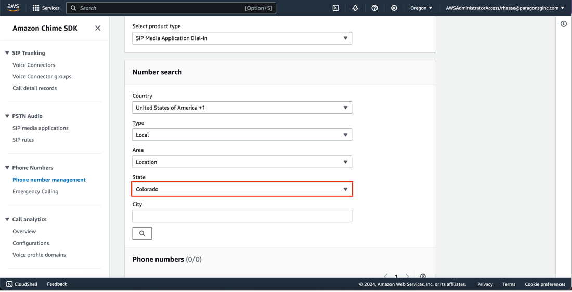Image resolution: width=572 pixels, height=292 pixels.
Task: Open the Country dropdown
Action: pos(242,108)
